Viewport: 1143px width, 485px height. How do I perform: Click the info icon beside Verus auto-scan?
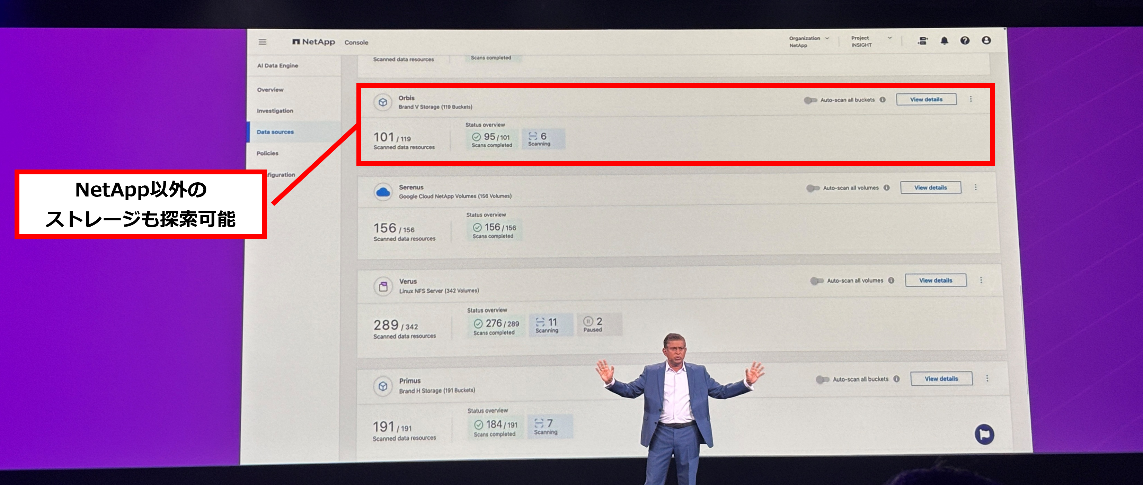coord(891,280)
